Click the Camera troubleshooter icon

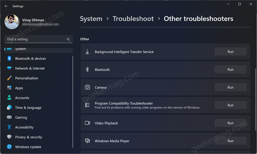click(87, 87)
